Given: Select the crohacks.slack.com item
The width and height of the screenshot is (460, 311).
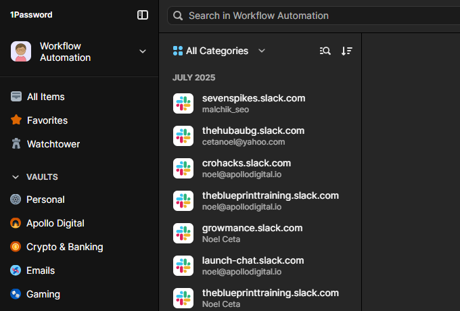Looking at the screenshot, I should click(260, 168).
